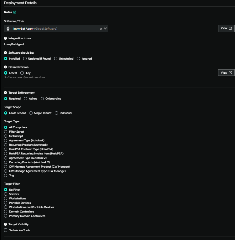The width and height of the screenshot is (235, 240).
Task: Click help icon next to Desired version
Action: (5, 67)
